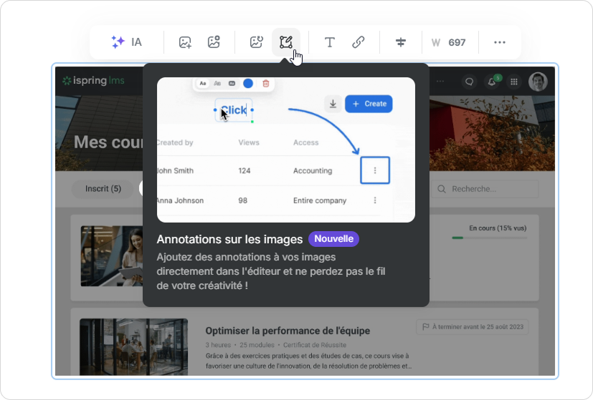593x400 pixels.
Task: Open the alignment tool in toolbar
Action: point(401,42)
